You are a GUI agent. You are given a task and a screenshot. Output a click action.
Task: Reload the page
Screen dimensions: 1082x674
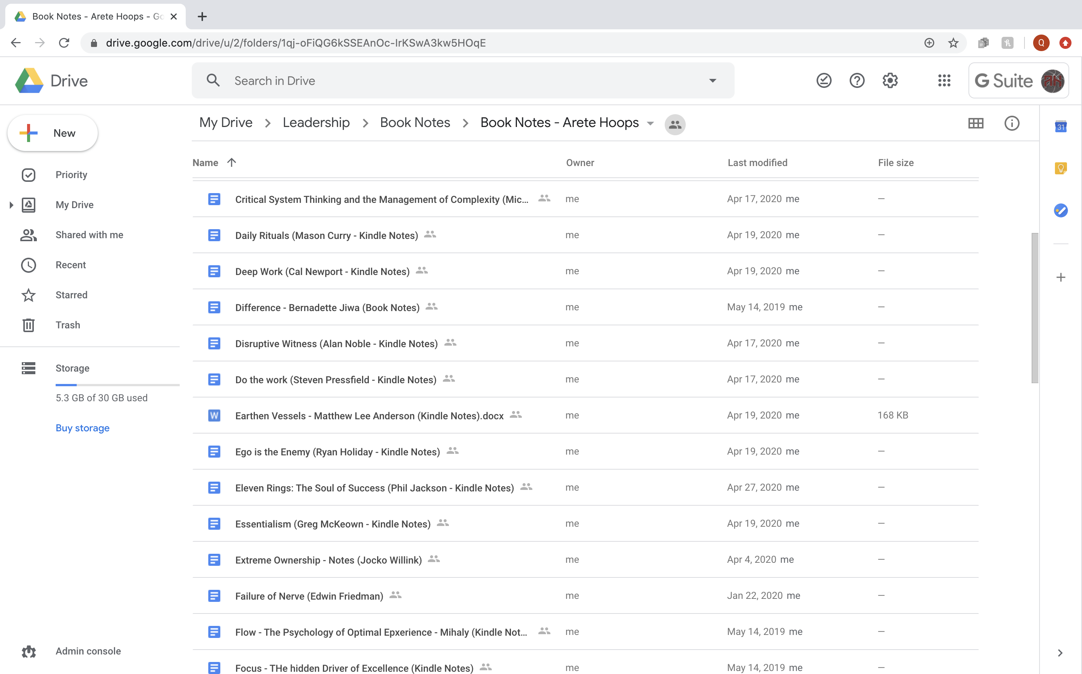click(x=64, y=43)
